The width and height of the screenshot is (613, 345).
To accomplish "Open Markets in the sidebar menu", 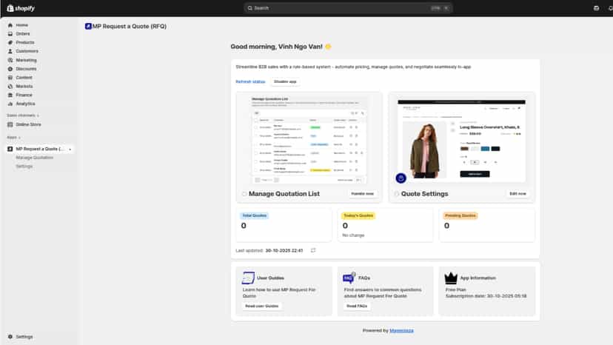I will tap(24, 86).
